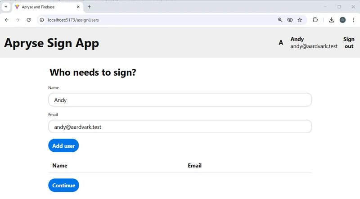Select the Apryse and Firebase tab
This screenshot has height=199, width=360.
pos(47,7)
